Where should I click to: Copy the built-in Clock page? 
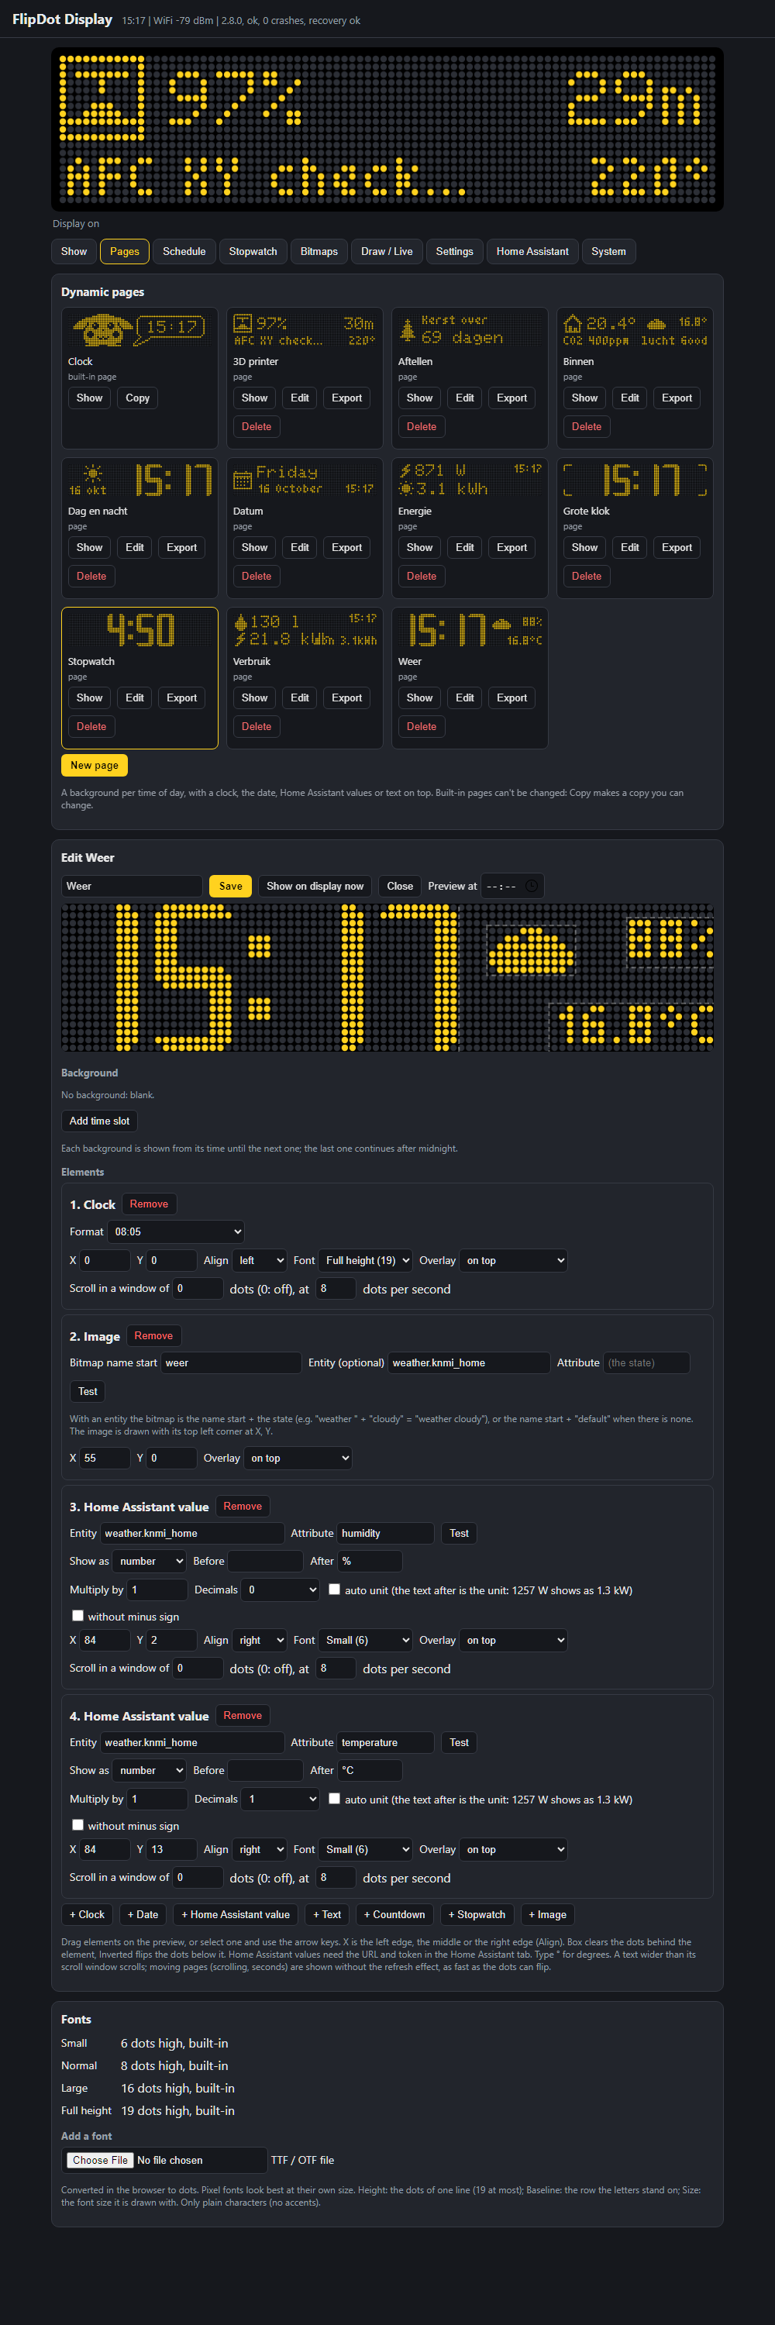138,398
